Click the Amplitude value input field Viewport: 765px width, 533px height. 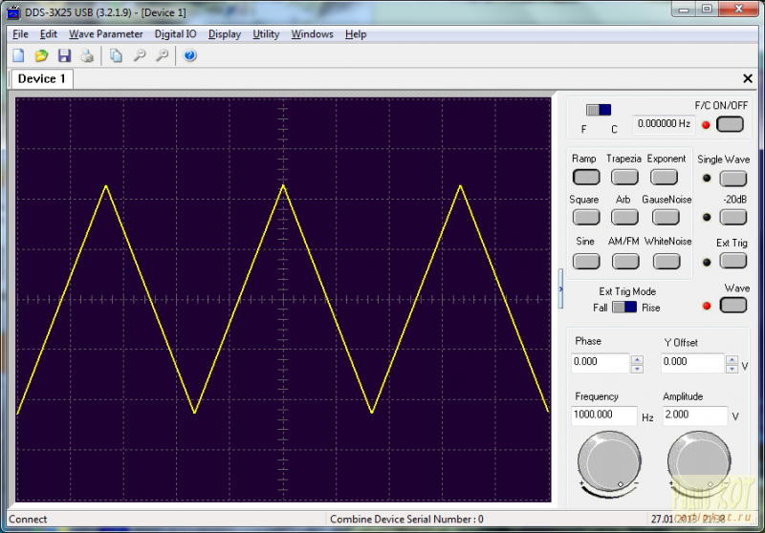pyautogui.click(x=694, y=416)
